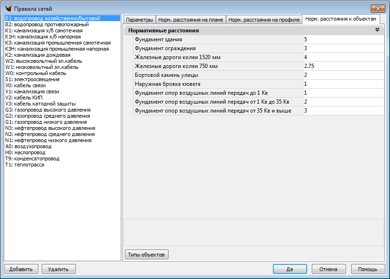
Task: Open the Норм. расстояния на плане tab
Action: [191, 20]
